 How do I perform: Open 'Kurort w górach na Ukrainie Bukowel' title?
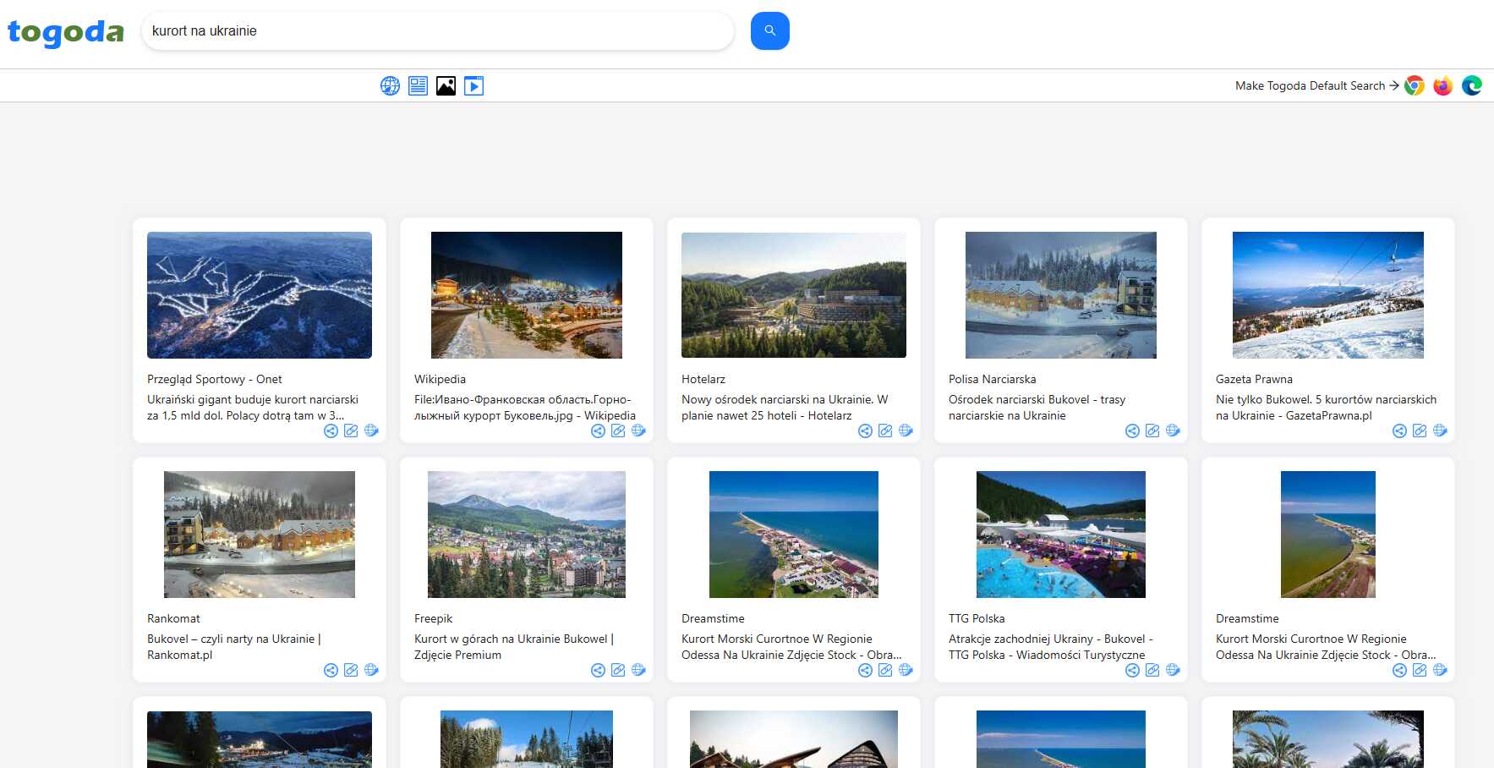(514, 646)
